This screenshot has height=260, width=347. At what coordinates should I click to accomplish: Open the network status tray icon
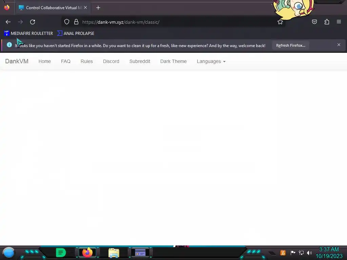(x=301, y=253)
